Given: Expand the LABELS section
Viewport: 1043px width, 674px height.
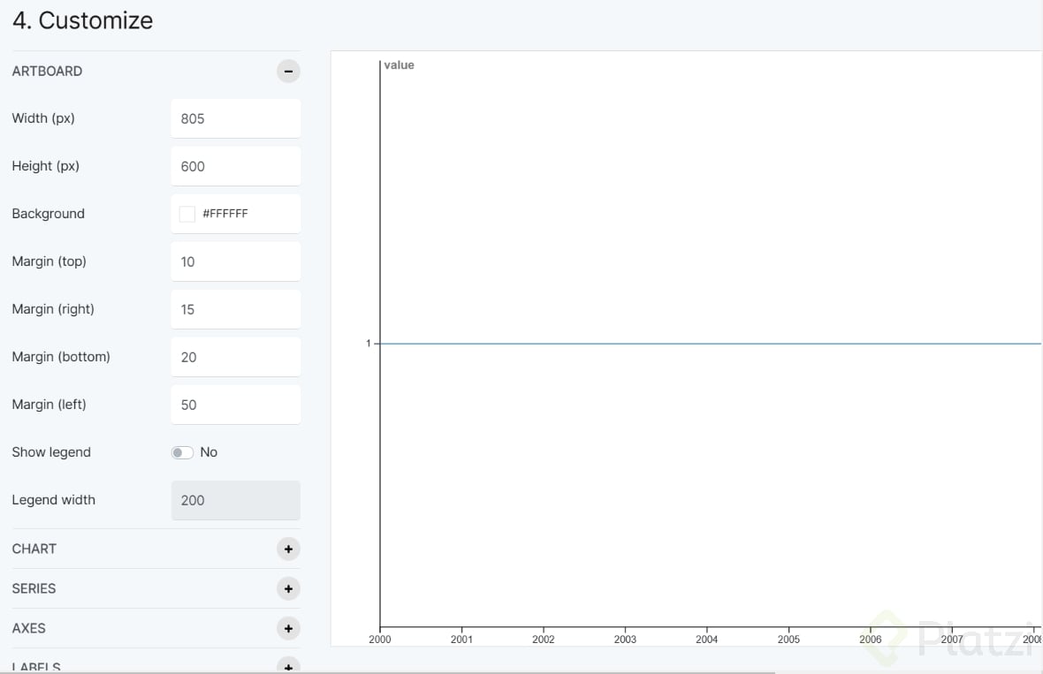Looking at the screenshot, I should (x=288, y=666).
